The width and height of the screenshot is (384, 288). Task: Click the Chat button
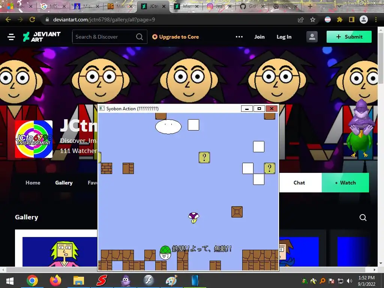pyautogui.click(x=299, y=183)
